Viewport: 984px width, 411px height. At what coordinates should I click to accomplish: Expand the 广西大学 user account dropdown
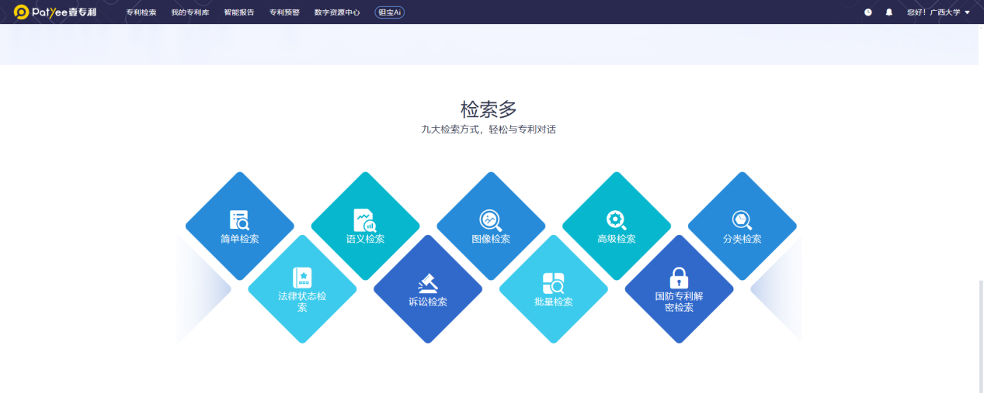coord(938,12)
